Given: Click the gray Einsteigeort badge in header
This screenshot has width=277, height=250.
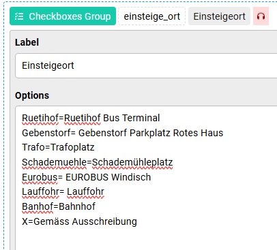Looking at the screenshot, I should tap(219, 16).
